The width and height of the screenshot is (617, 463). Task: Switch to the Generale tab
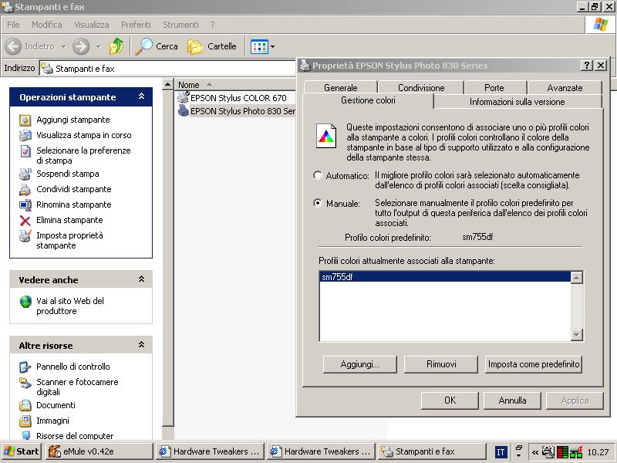(340, 87)
